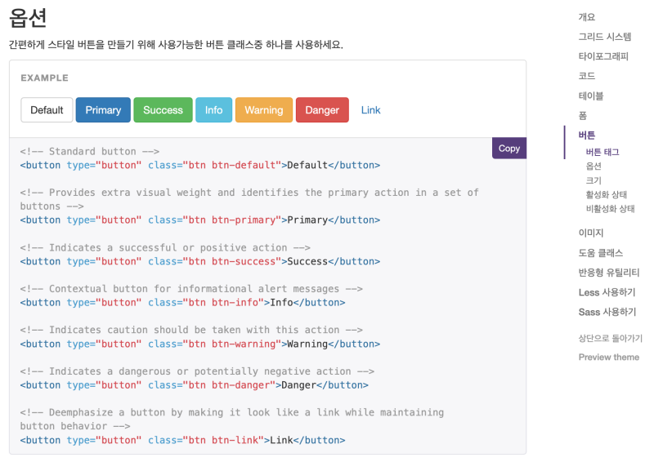654x462 pixels.
Task: Select active 버튼 sidebar item
Action: (x=586, y=135)
